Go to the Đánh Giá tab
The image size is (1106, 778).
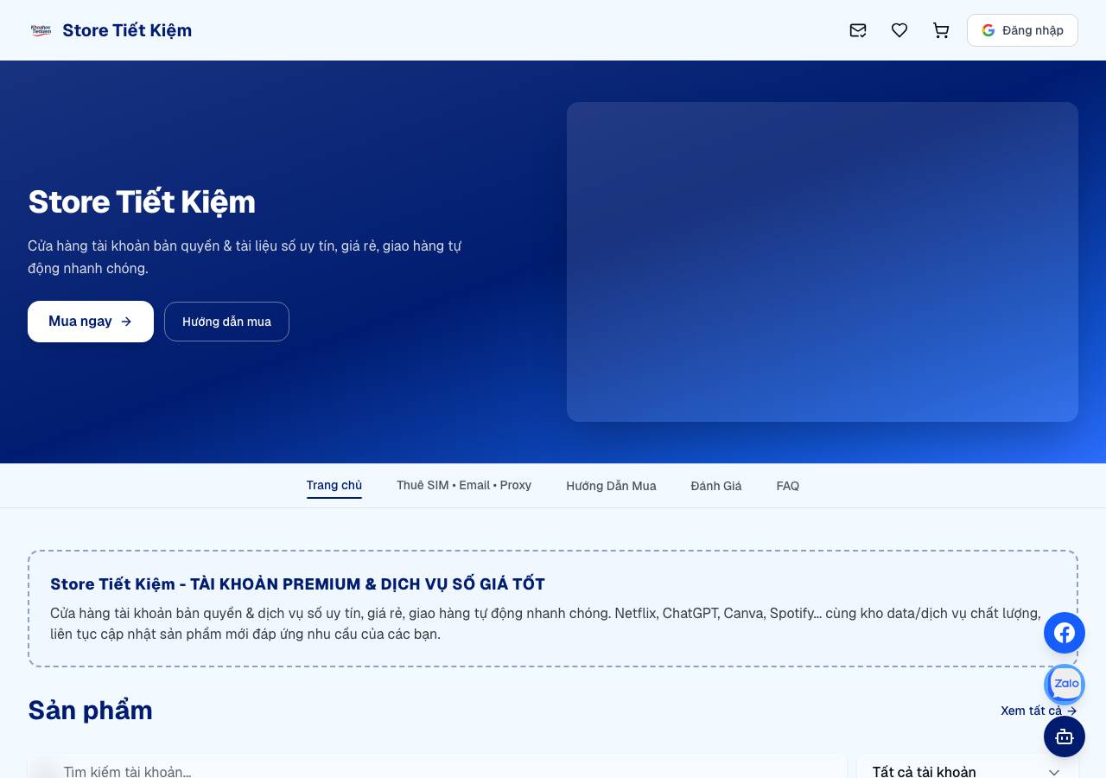pyautogui.click(x=716, y=486)
